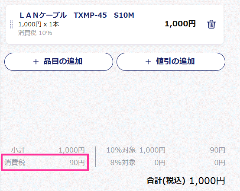Screen dimensions: 240x191
Task: Click the 1,000円 amount next to 10%対象
Action: coord(152,150)
